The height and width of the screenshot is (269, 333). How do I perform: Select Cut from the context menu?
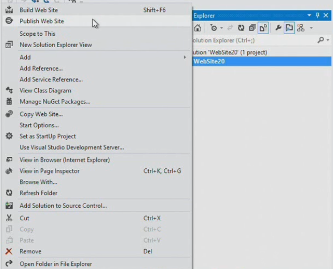(x=96, y=218)
